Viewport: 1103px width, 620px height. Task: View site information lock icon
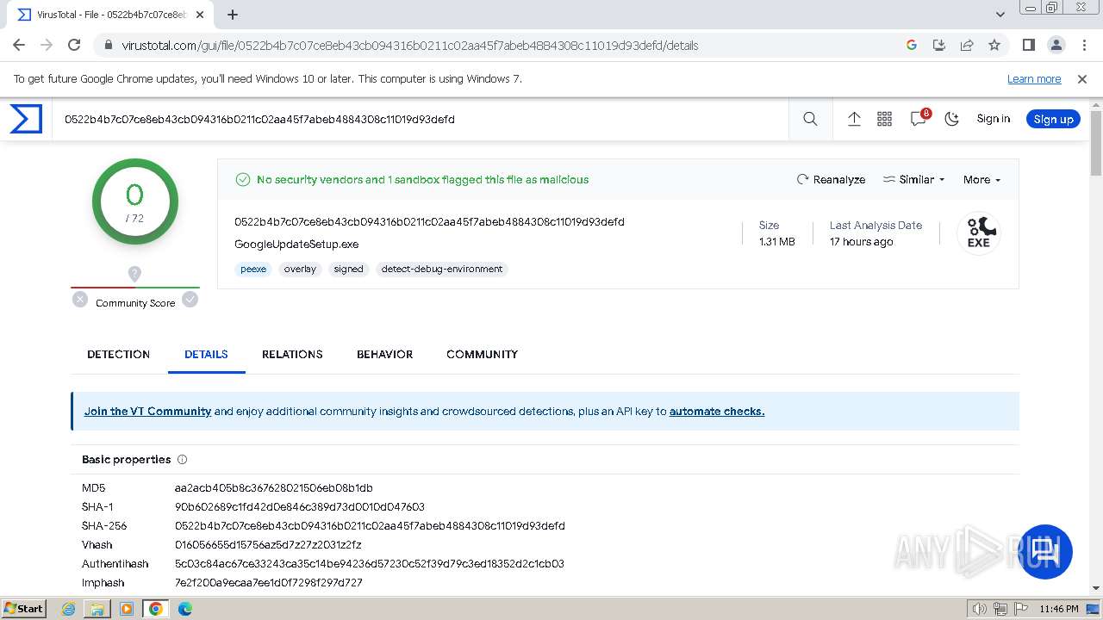tap(109, 46)
